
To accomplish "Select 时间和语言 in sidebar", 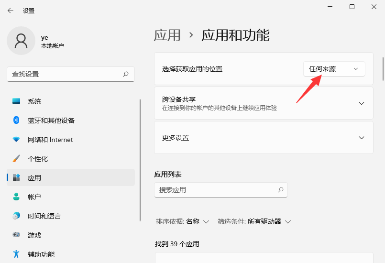I will [x=44, y=216].
